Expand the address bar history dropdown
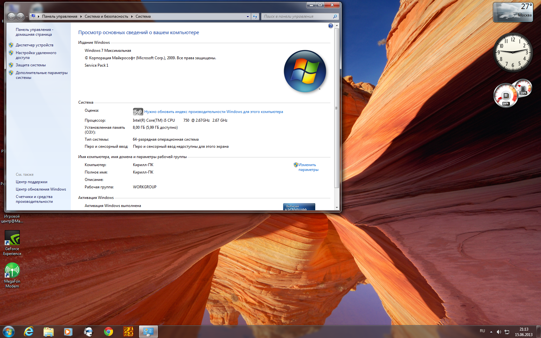The image size is (541, 338). click(x=248, y=16)
